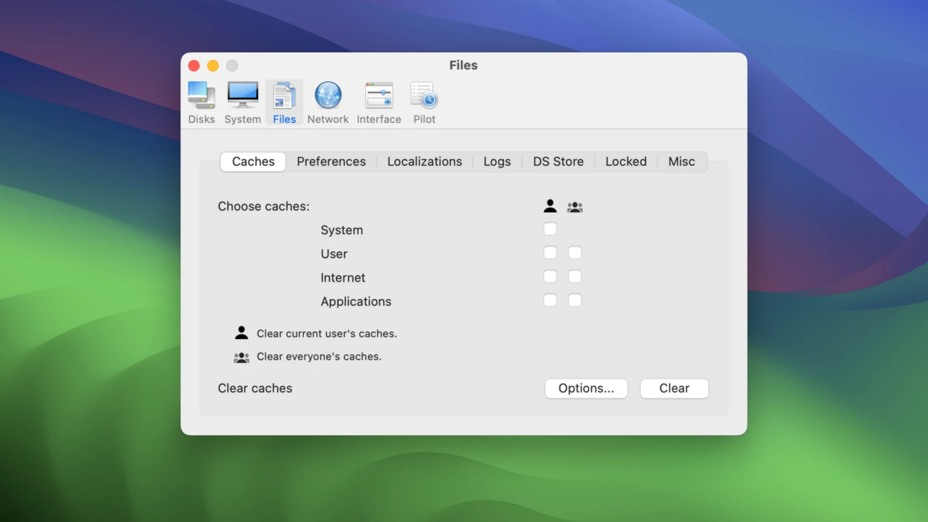Open the Disks toolbar pane
This screenshot has height=522, width=928.
click(x=201, y=102)
